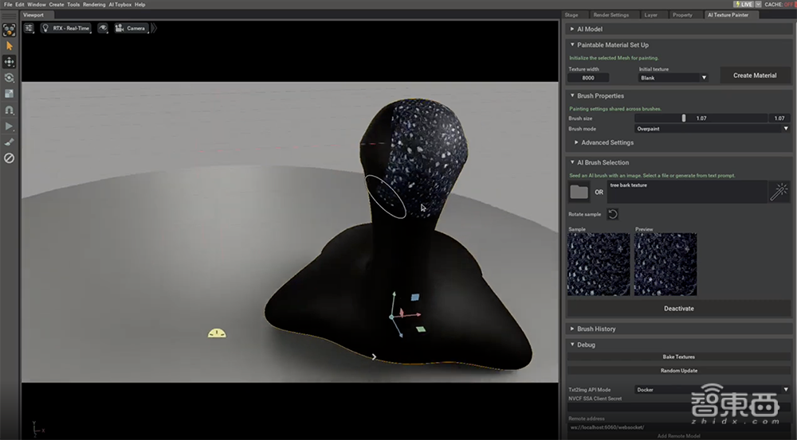Click the magic wand generate icon
The height and width of the screenshot is (440, 797).
(x=779, y=192)
